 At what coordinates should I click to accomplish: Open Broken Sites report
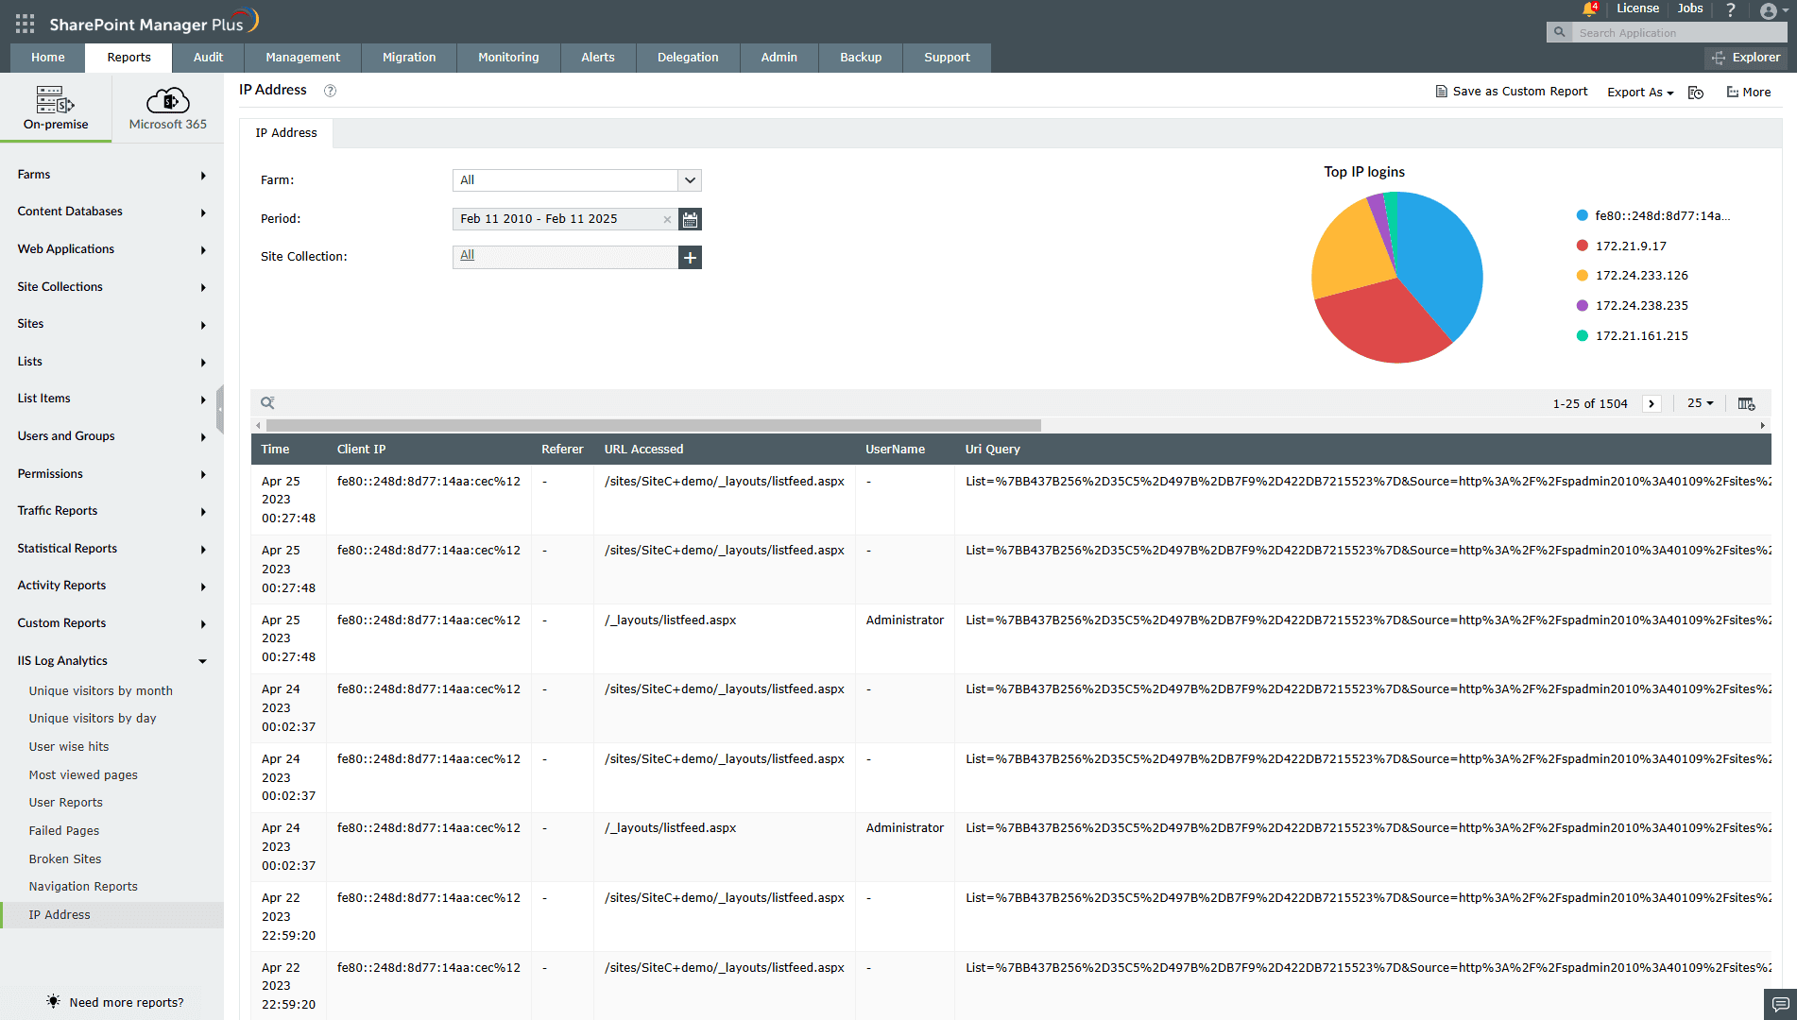tap(65, 859)
